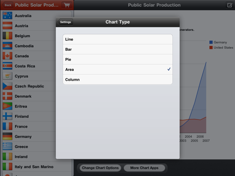Click the 2006 axis label
Viewport: 235px width, 176px height.
pos(200,136)
